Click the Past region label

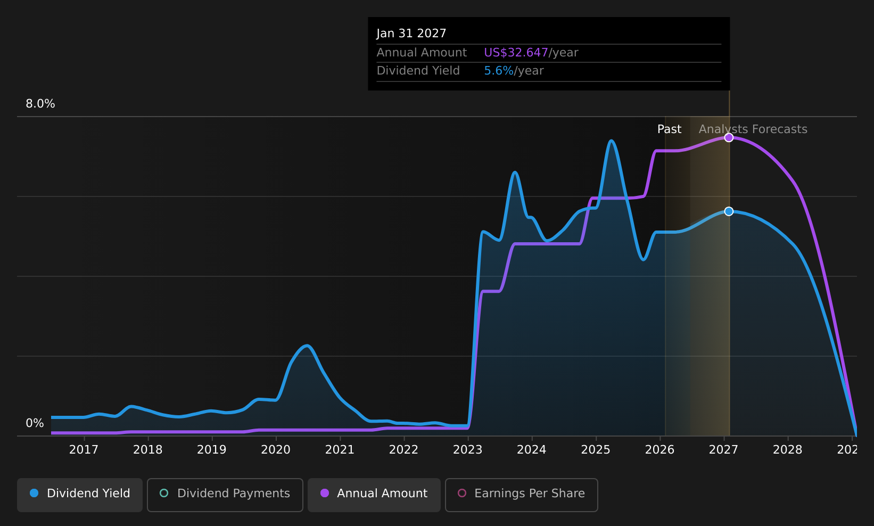click(669, 129)
